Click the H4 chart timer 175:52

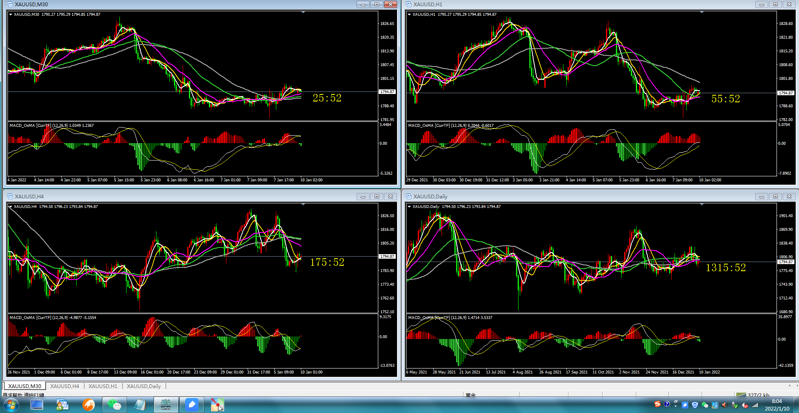point(327,262)
